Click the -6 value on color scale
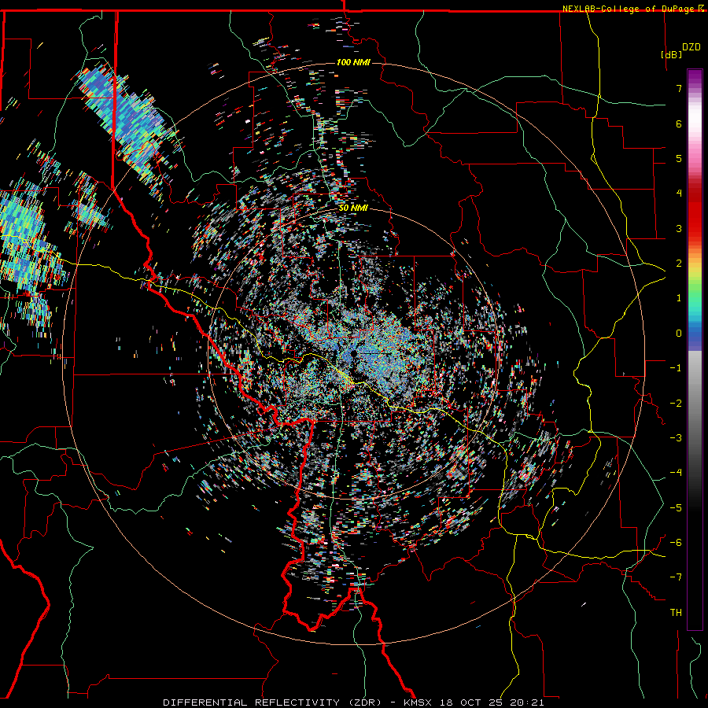Viewport: 708px width, 708px height. [676, 543]
